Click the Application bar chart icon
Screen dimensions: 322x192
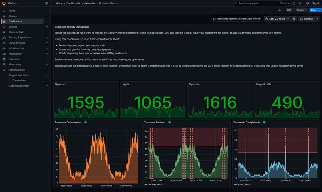[4, 54]
